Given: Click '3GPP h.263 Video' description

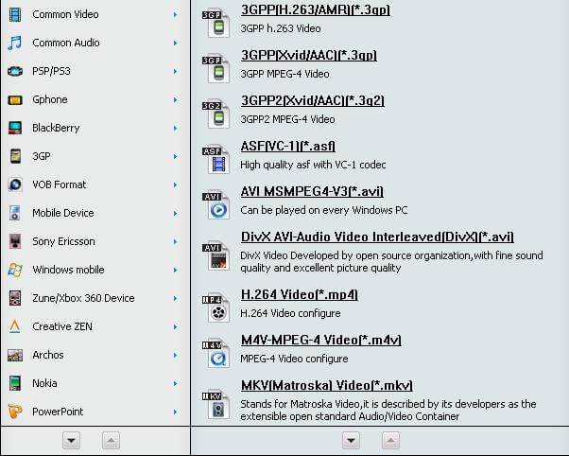Looking at the screenshot, I should click(281, 28).
